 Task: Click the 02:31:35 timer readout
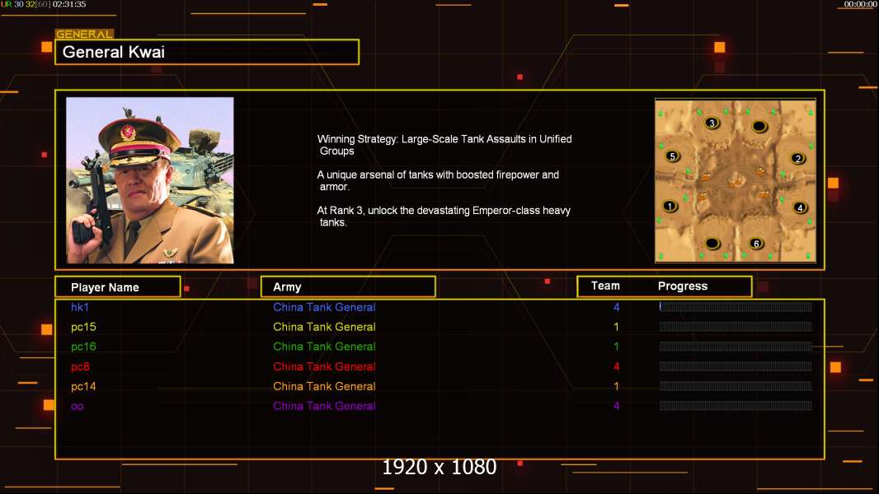tap(69, 4)
